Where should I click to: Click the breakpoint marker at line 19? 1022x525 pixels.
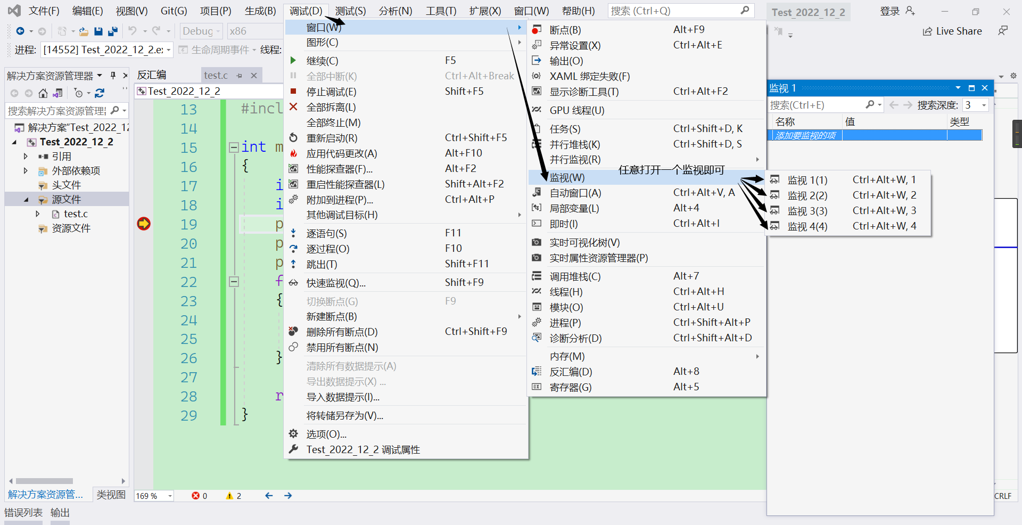[144, 224]
